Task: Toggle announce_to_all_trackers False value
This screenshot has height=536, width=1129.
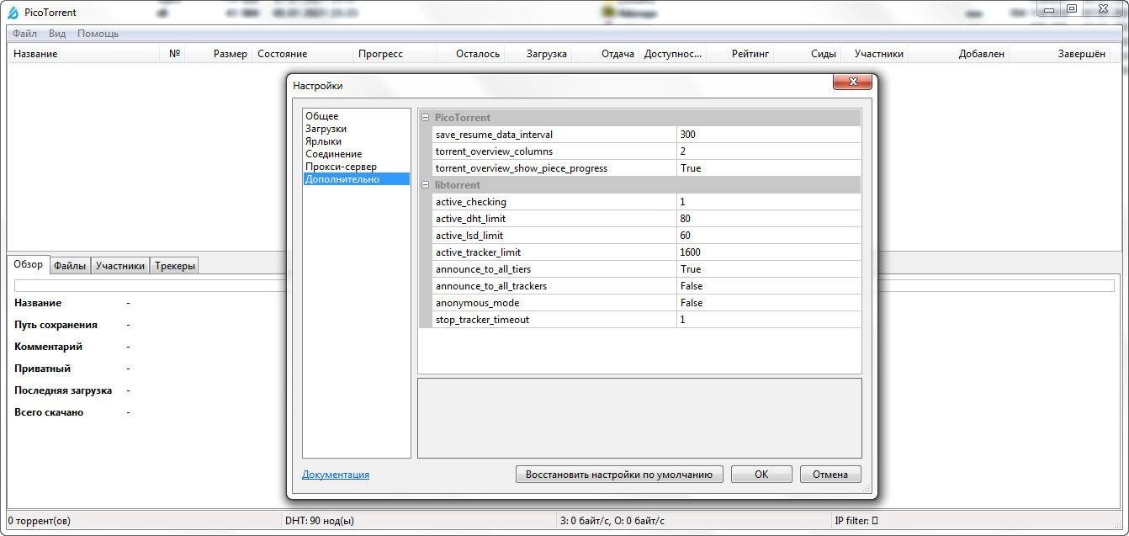Action: 769,286
